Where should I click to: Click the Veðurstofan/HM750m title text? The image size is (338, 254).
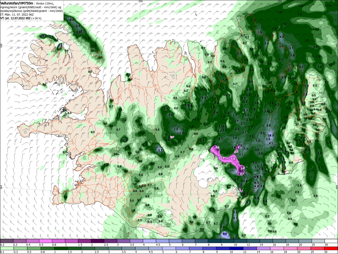point(17,3)
